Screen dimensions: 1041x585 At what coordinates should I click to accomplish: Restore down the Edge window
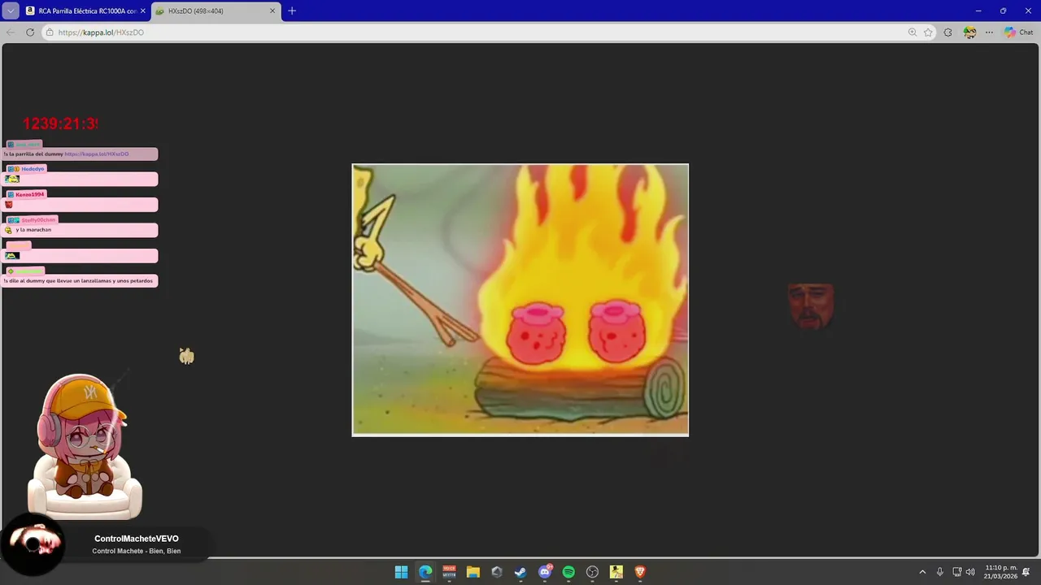tap(1003, 11)
